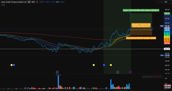The width and height of the screenshot is (172, 91).
Task: Click the green Target label of the long position
Action: (x=141, y=10)
